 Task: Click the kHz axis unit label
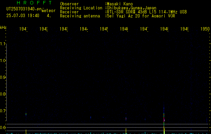click(3, 27)
